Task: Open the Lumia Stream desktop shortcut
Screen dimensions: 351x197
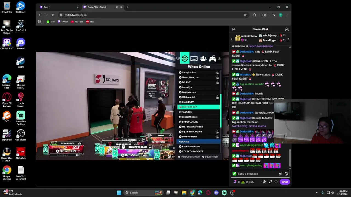Action: click(x=21, y=100)
